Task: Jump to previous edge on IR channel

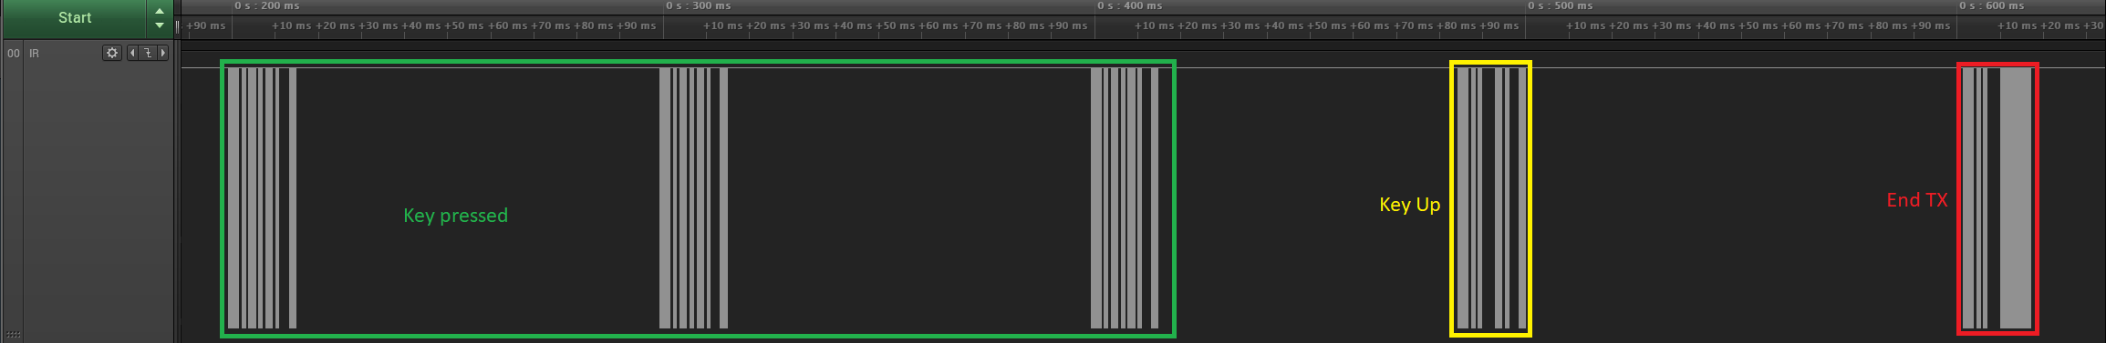Action: pyautogui.click(x=132, y=53)
